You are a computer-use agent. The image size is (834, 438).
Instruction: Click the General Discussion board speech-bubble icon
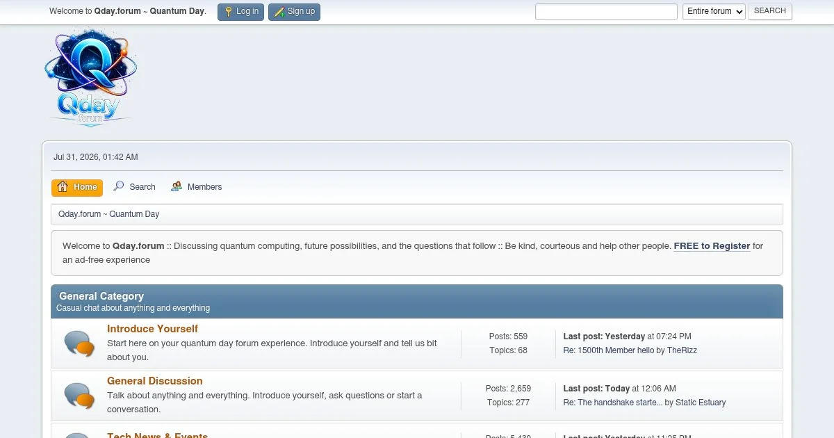[x=79, y=396]
